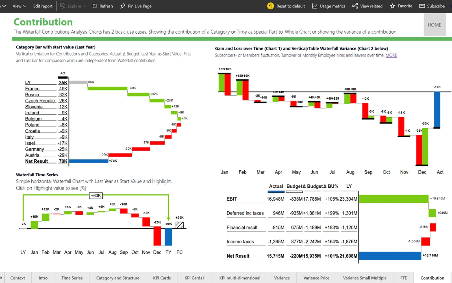Expand the Explore dropdown arrow

tap(84, 6)
